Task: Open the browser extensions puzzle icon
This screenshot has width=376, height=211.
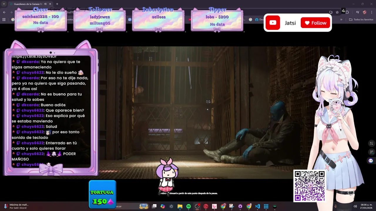Action: click(347, 12)
